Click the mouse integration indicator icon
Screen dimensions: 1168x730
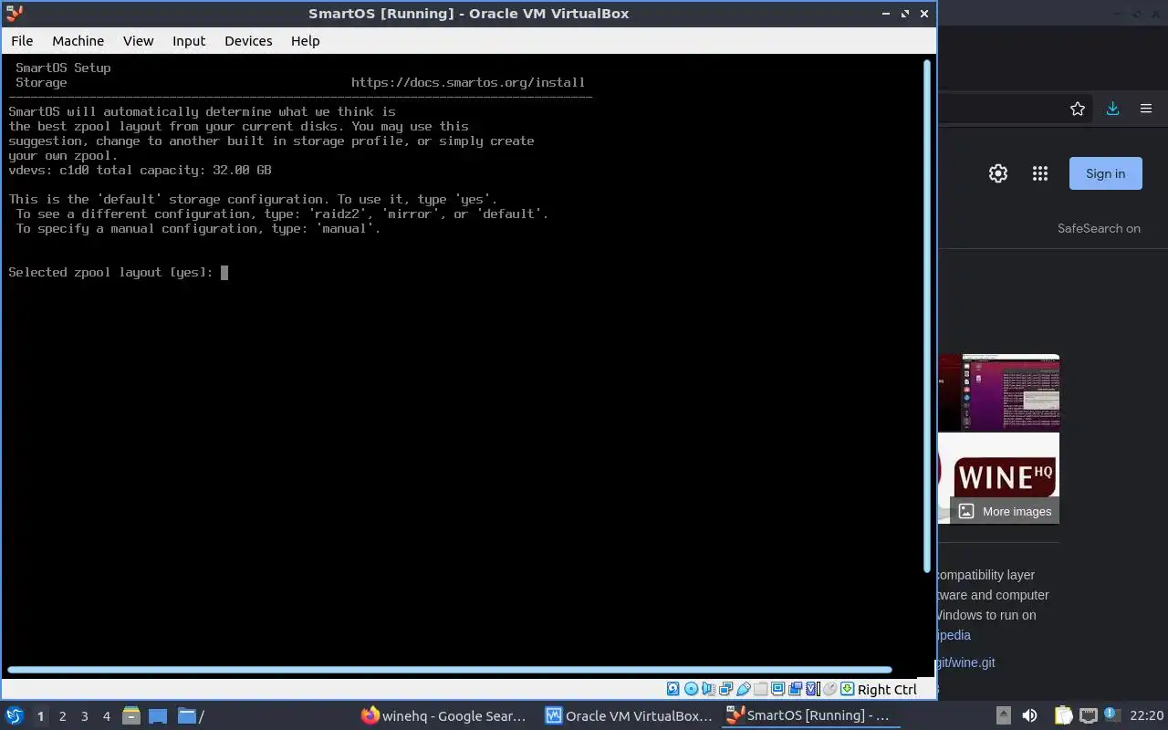829,689
